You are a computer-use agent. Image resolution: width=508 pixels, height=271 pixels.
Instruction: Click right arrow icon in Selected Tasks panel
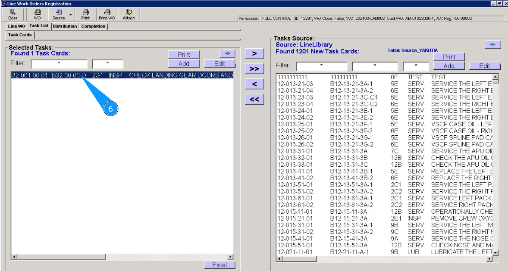point(227,53)
